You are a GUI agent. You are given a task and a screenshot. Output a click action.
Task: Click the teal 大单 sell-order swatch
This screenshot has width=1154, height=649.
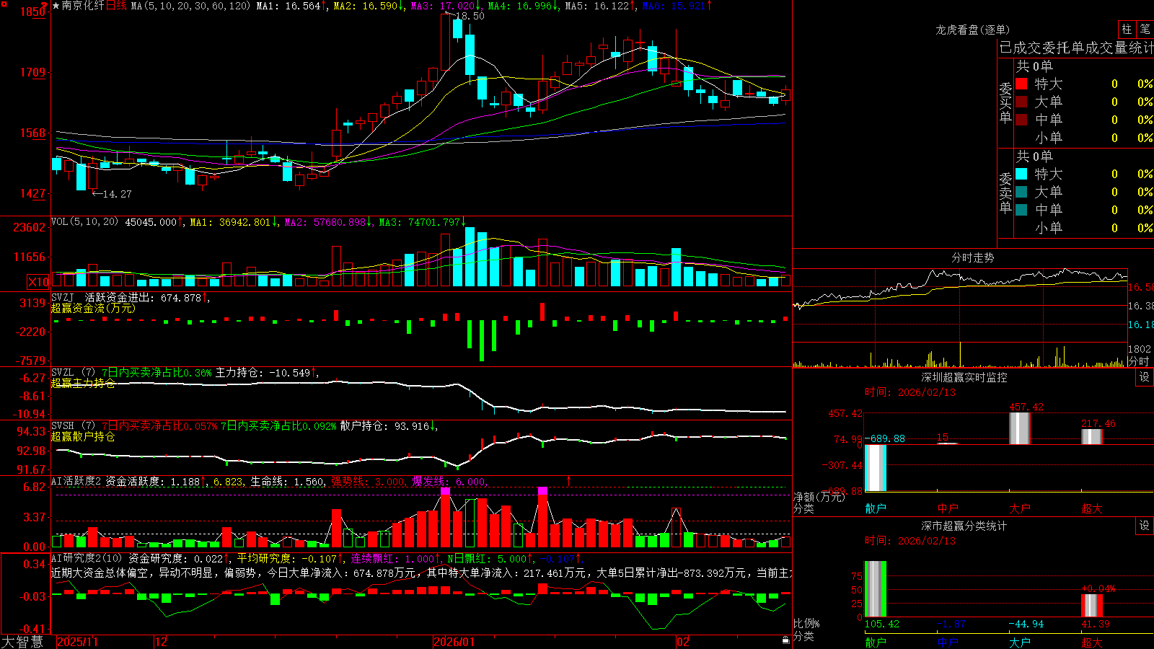click(1021, 192)
